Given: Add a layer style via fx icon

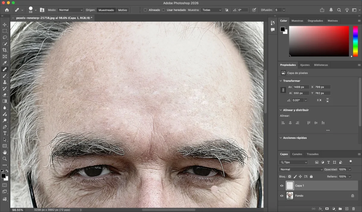Looking at the screenshot, I should click(x=320, y=209).
